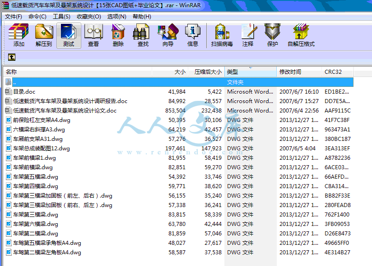Screen dimensions: 372x266
Task: Click the 删除 (Delete) toolbar icon
Action: click(x=118, y=32)
